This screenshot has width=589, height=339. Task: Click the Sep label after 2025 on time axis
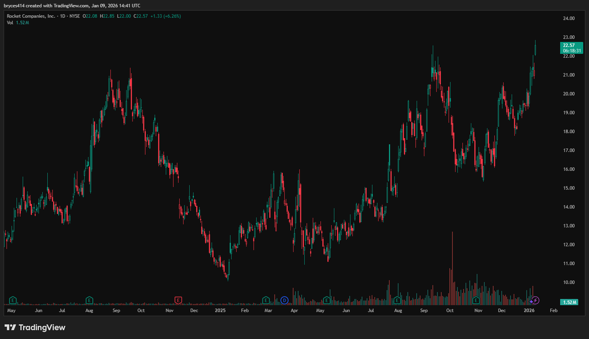(x=425, y=311)
